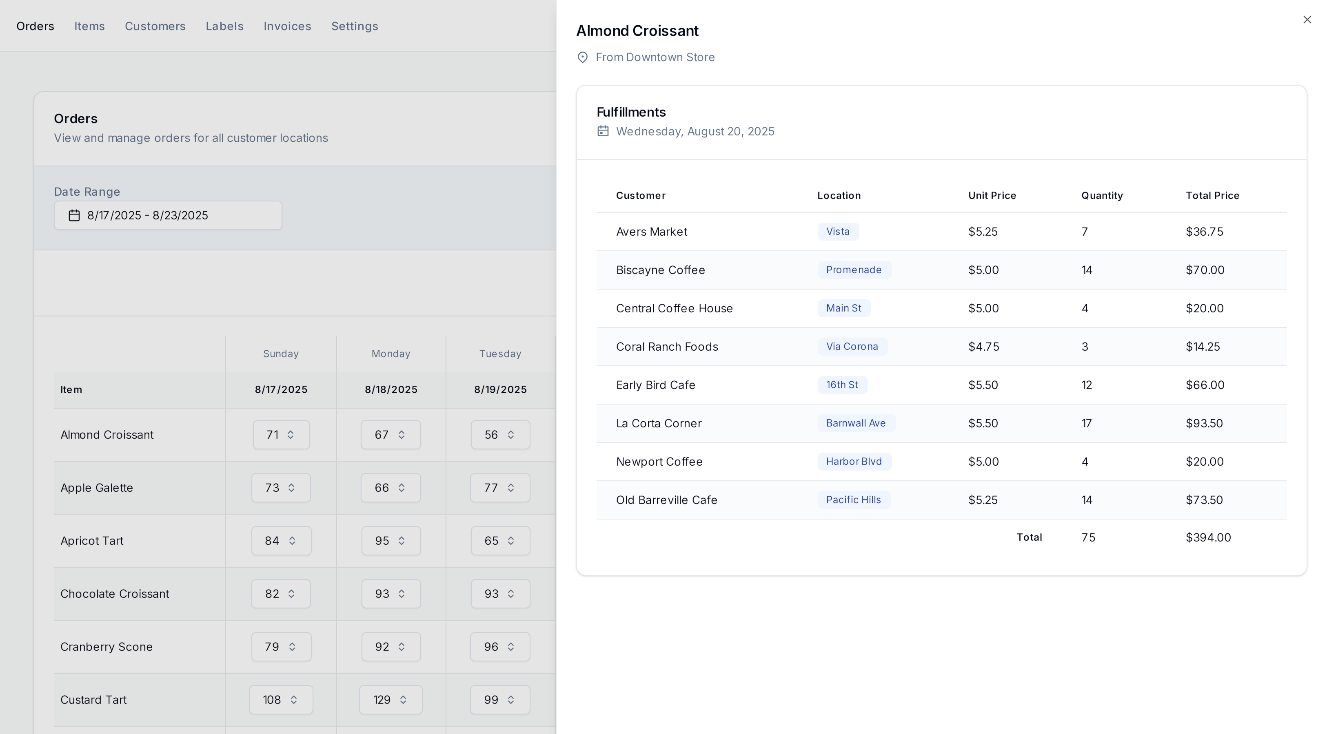1327x734 pixels.
Task: Adjust Cranberry Scone Monday quantity stepper 92
Action: 391,646
